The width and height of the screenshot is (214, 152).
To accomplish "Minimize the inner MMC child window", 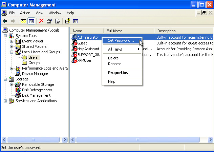I will [x=199, y=13].
